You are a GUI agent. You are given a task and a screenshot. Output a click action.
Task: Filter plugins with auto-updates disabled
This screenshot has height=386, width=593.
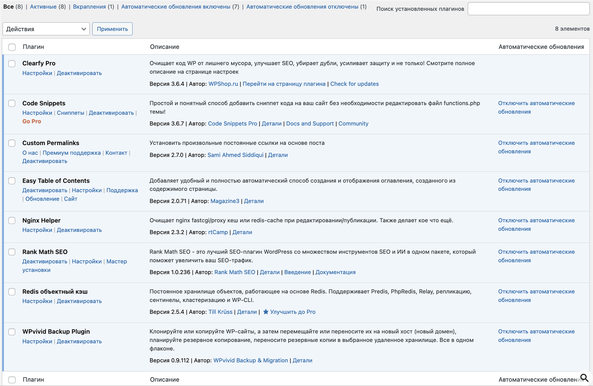click(x=302, y=7)
